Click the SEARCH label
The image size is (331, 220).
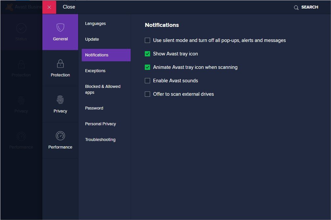point(309,7)
